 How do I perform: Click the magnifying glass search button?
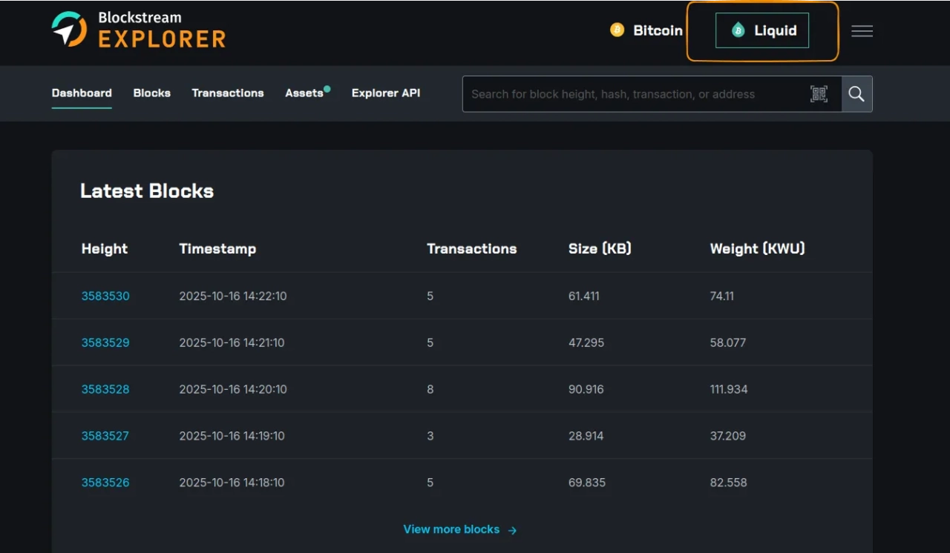click(x=856, y=94)
